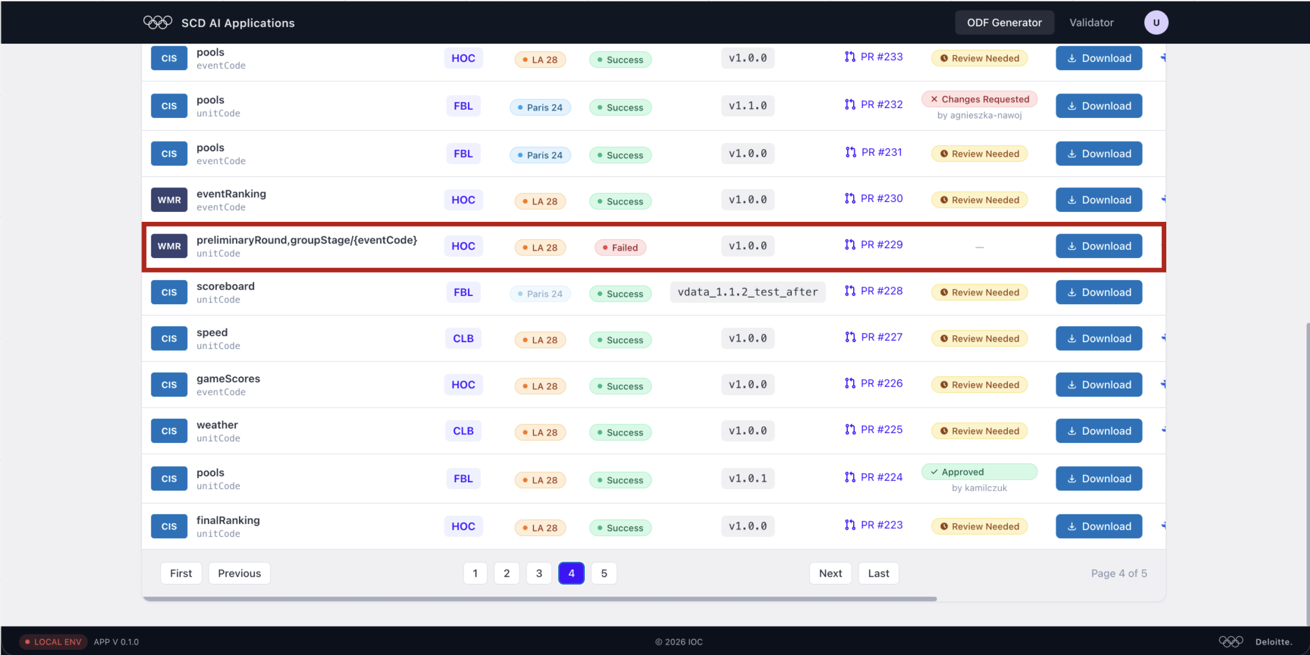The image size is (1310, 655).
Task: Click the SCD AI Applications title
Action: tap(238, 23)
